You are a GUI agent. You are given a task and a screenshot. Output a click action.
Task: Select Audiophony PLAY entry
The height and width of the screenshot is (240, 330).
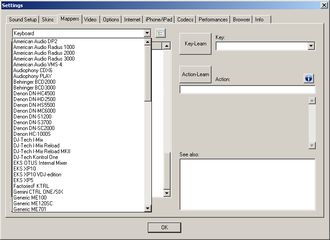[x=78, y=76]
